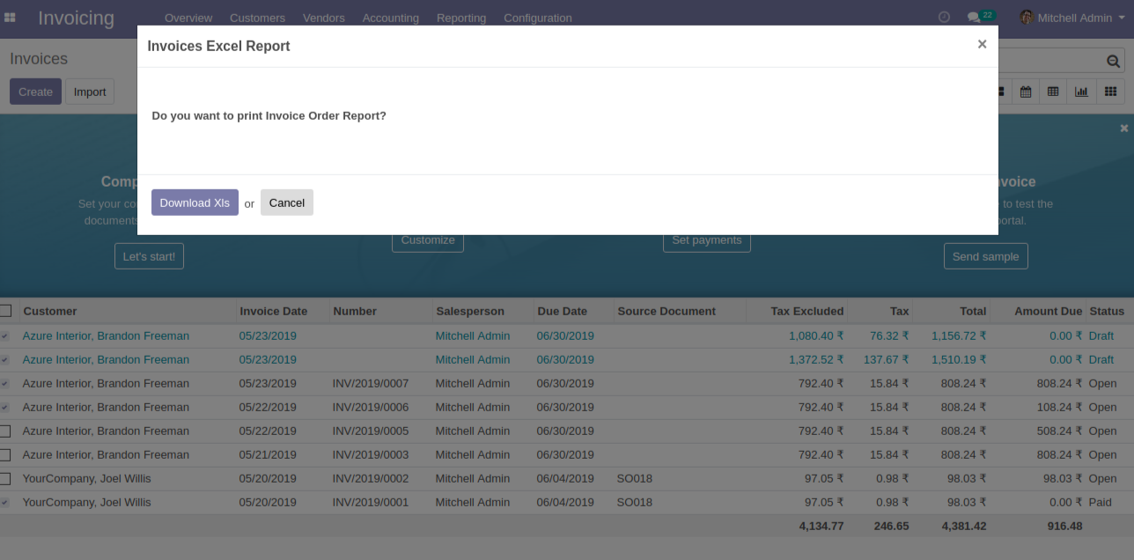This screenshot has height=560, width=1134.
Task: Click invoice number INV/2019/0002
Action: [371, 479]
